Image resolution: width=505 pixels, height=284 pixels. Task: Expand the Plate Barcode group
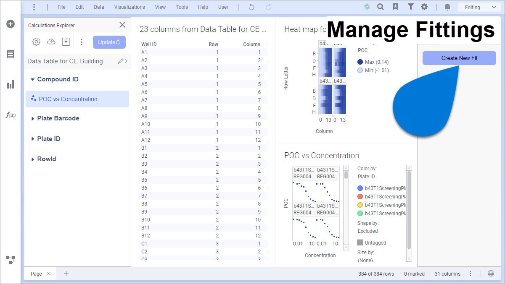[x=33, y=119]
